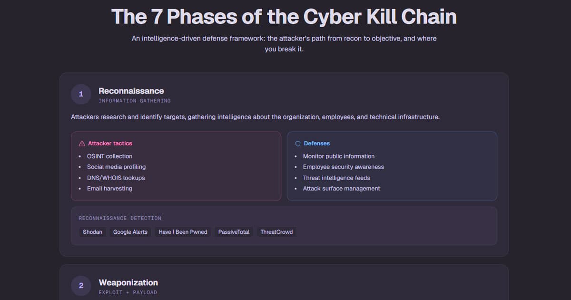
Task: Click the Attack surface management item
Action: tap(342, 189)
